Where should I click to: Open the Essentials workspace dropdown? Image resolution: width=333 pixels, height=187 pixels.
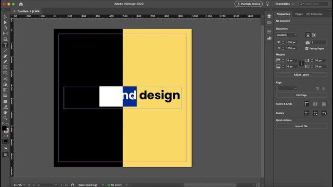(285, 4)
